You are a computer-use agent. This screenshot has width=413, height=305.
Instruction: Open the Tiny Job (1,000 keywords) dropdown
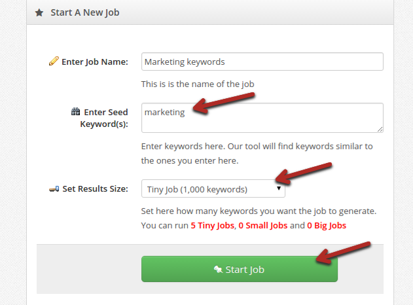click(213, 188)
